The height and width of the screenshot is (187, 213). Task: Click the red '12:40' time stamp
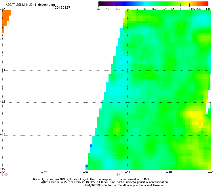coord(4,175)
